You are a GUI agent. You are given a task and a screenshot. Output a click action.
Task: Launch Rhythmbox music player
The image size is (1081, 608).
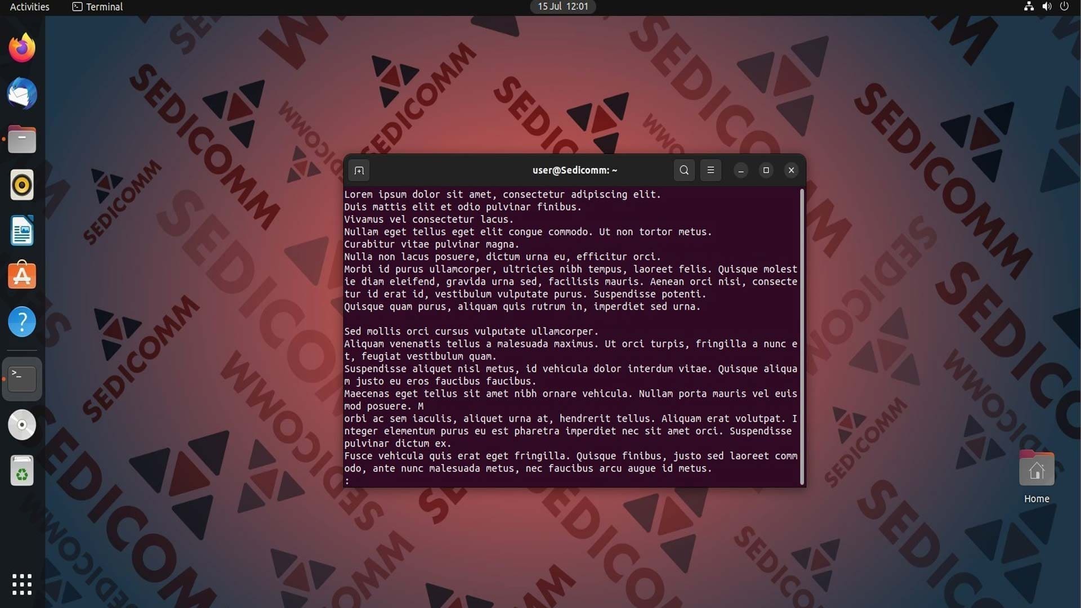coord(22,185)
